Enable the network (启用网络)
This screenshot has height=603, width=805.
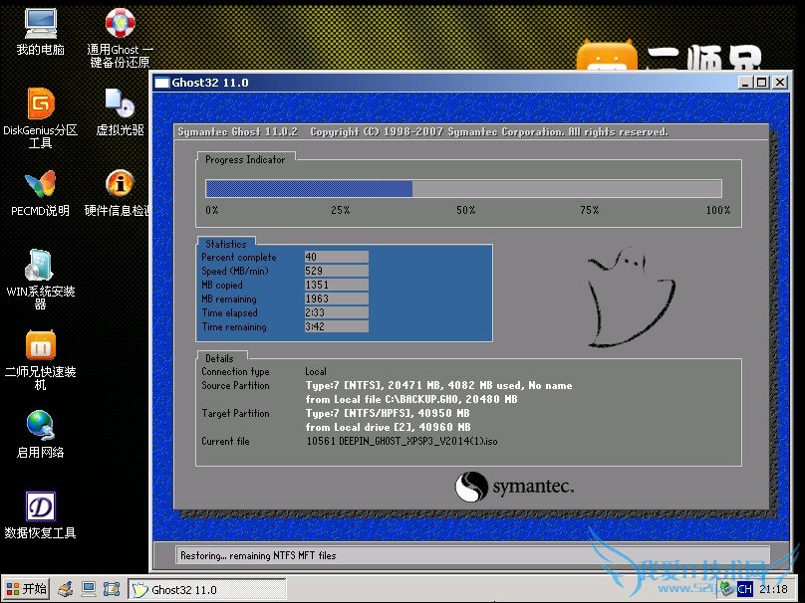click(40, 430)
